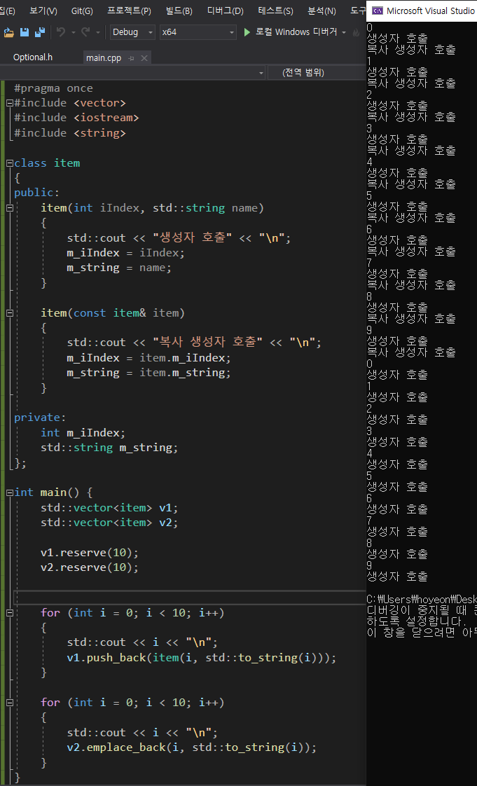477x786 pixels.
Task: Collapse the item(const item& item) copy constructor
Action: [10, 313]
